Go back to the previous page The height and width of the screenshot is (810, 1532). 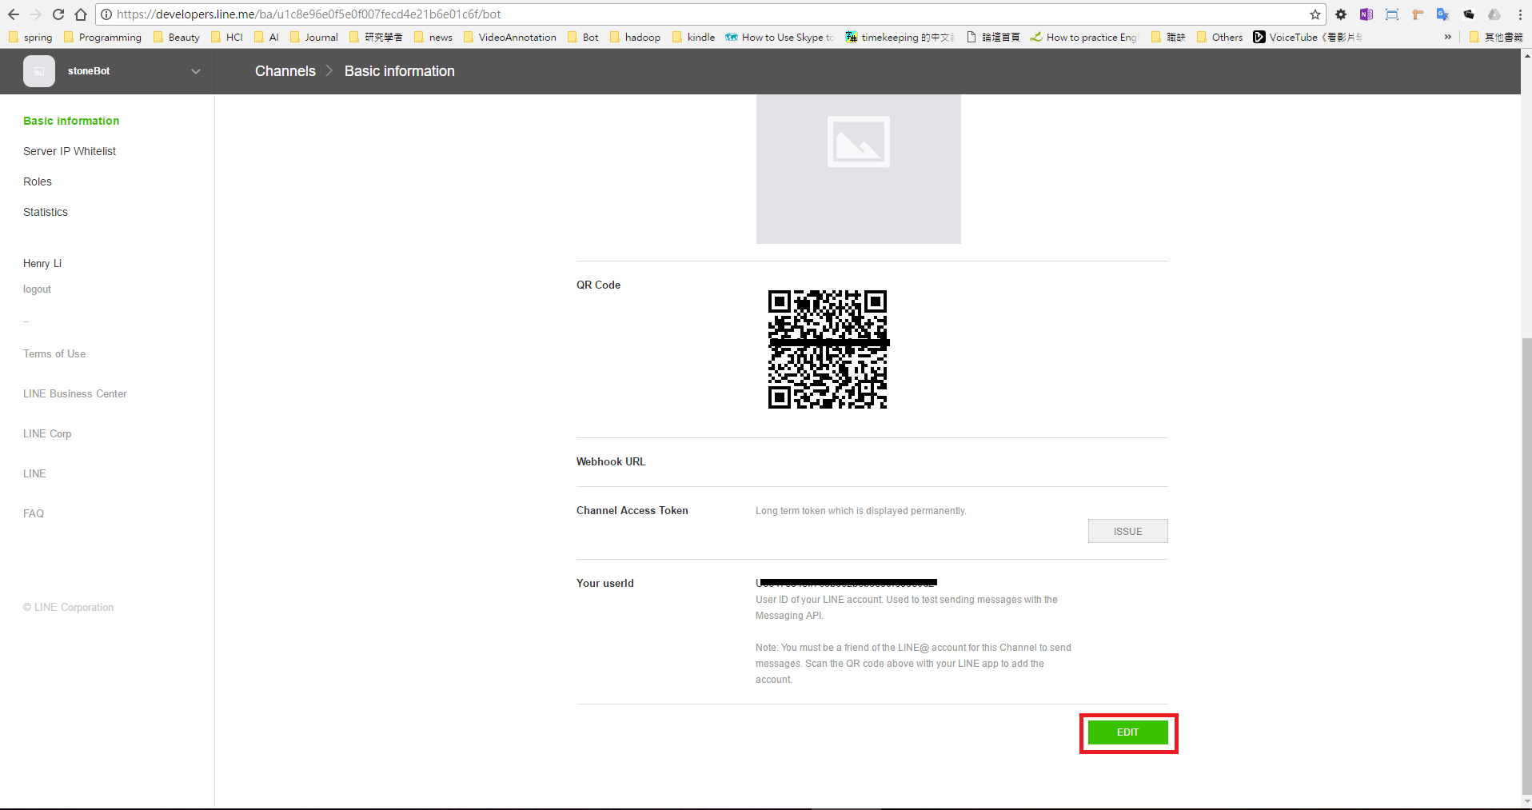coord(14,14)
